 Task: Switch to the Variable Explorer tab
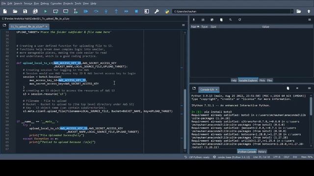[x=248, y=80]
